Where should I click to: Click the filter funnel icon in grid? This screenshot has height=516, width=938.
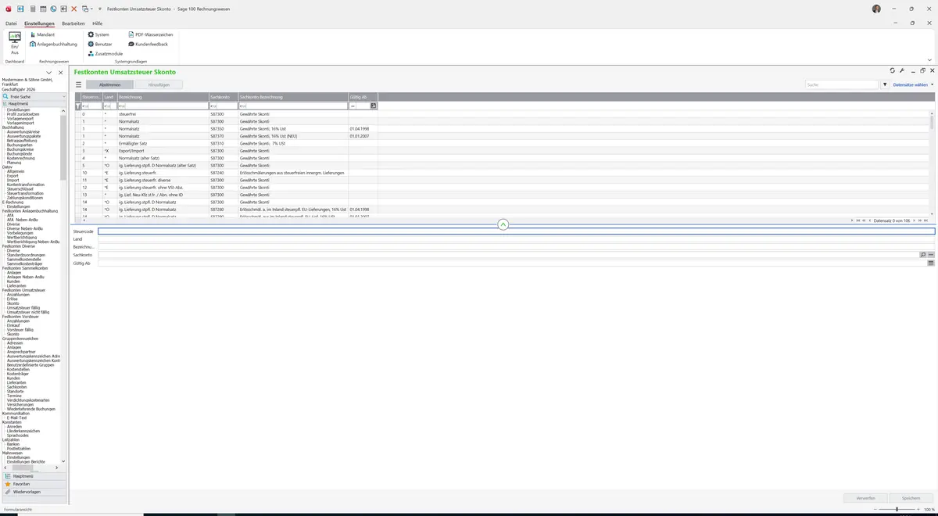pos(77,106)
